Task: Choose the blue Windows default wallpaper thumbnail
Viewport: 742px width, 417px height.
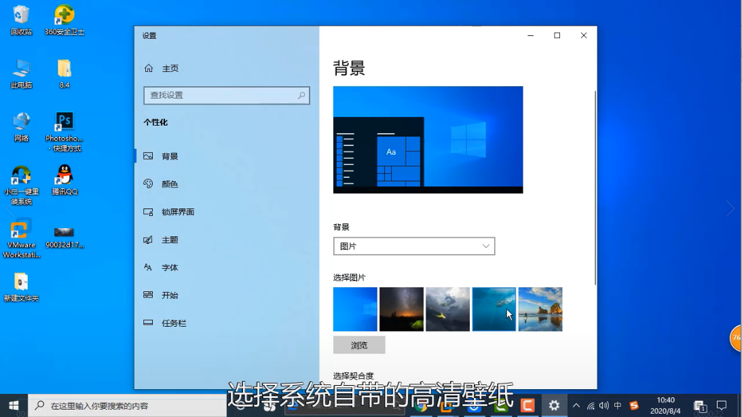Action: (355, 309)
